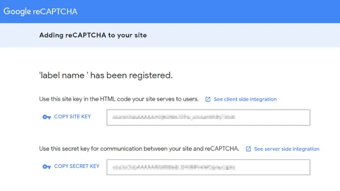Click the key icon beside COPY SITE KEY
The width and height of the screenshot is (340, 191).
pos(46,117)
